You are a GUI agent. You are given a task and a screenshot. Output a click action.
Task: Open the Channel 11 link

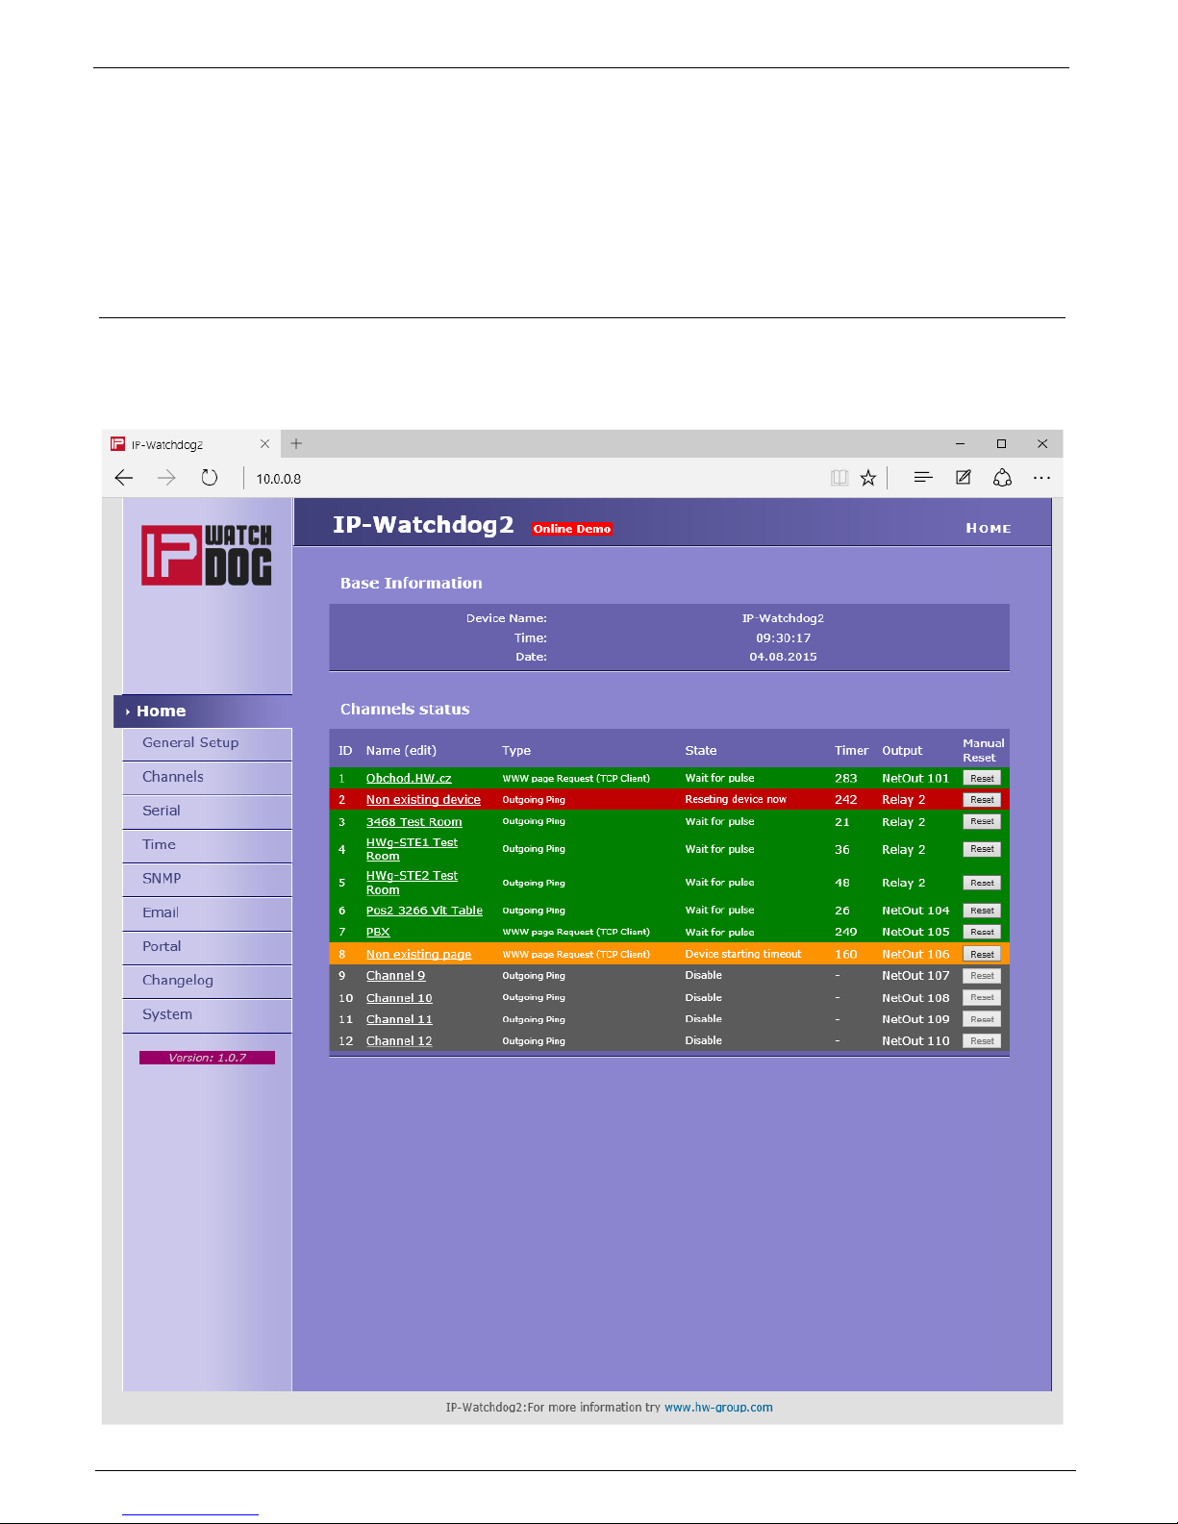pyautogui.click(x=399, y=1019)
